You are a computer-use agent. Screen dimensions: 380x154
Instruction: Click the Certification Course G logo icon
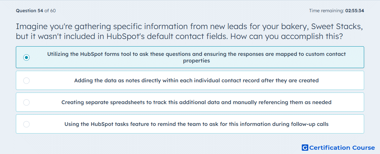(305, 147)
